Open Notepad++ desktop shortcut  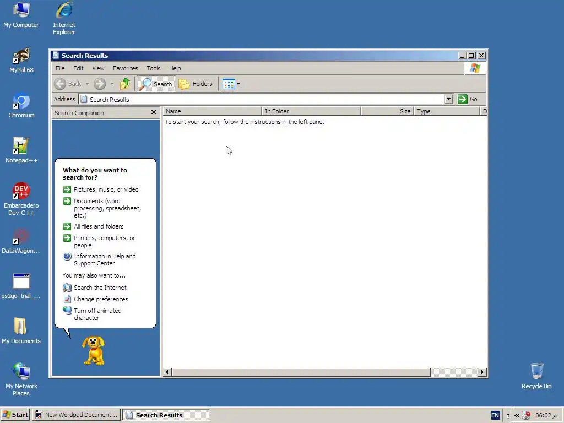[21, 150]
